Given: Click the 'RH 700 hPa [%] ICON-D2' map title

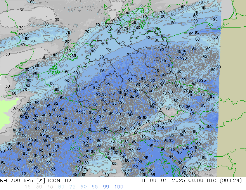Looking at the screenshot, I should click(x=36, y=181).
